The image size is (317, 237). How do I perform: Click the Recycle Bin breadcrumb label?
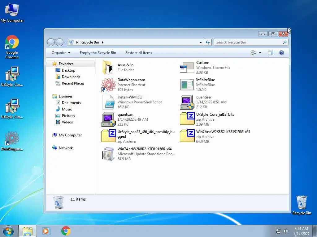90,42
